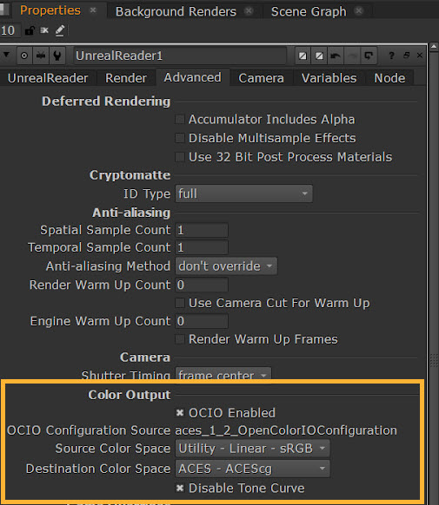Open the Cryptomatte ID Type dropdown
This screenshot has height=505, width=439.
click(x=244, y=193)
